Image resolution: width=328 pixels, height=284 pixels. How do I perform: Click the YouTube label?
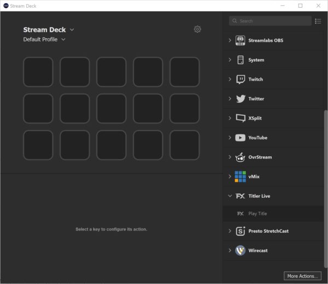coord(257,138)
